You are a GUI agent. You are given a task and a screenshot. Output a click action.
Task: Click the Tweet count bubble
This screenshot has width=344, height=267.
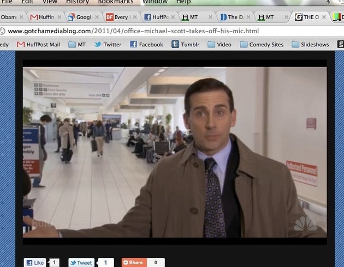click(x=106, y=263)
